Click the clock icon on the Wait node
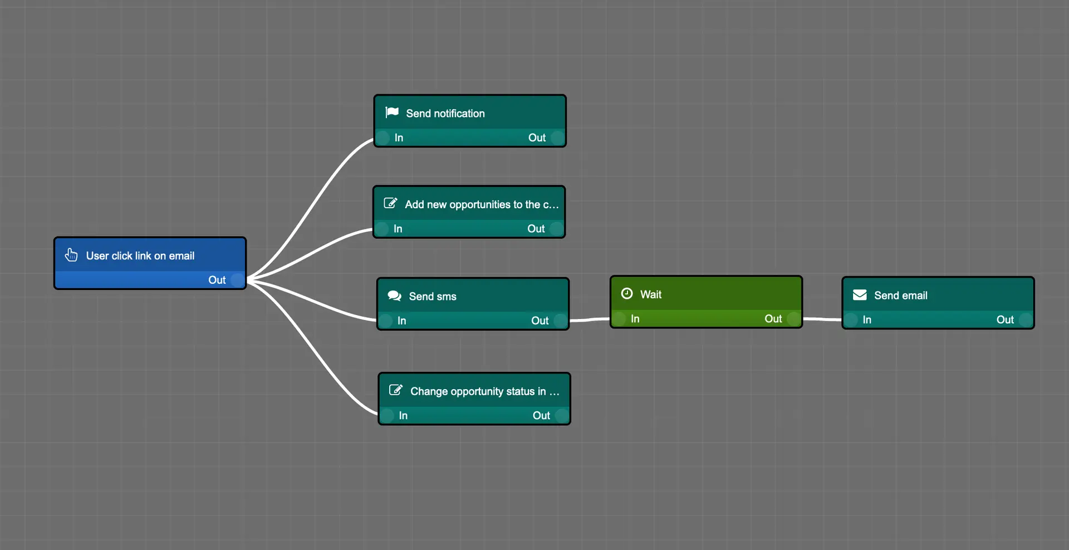 click(x=627, y=293)
